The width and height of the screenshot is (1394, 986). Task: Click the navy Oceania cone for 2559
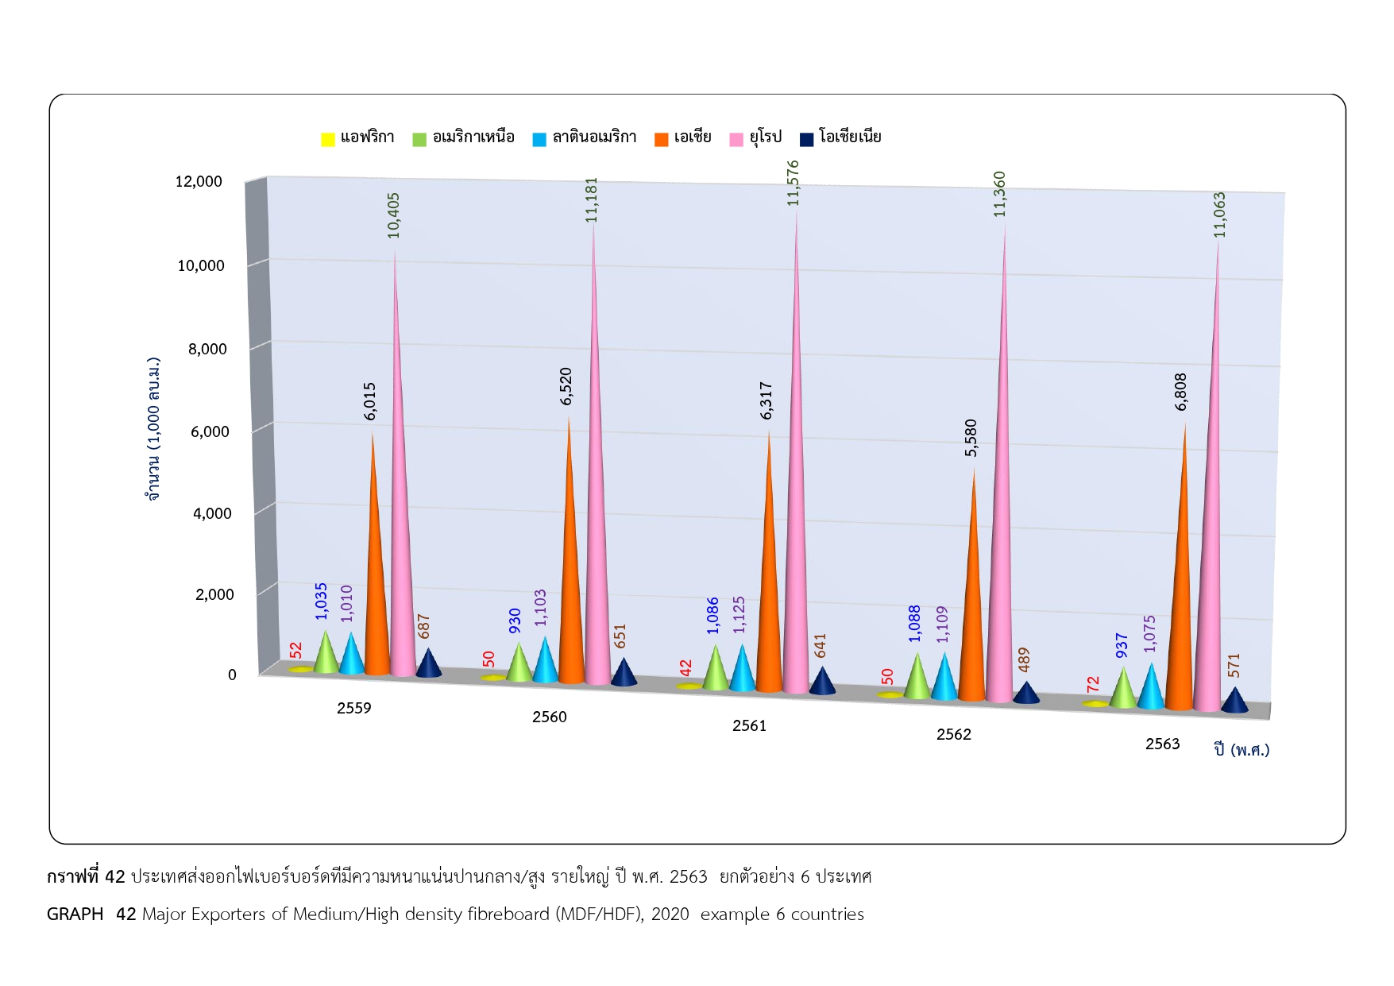click(x=429, y=663)
